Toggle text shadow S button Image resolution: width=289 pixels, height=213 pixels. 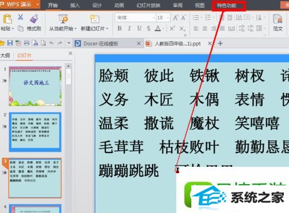[149, 28]
